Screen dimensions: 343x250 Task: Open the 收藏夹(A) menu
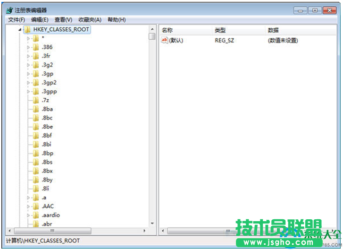[x=90, y=20]
